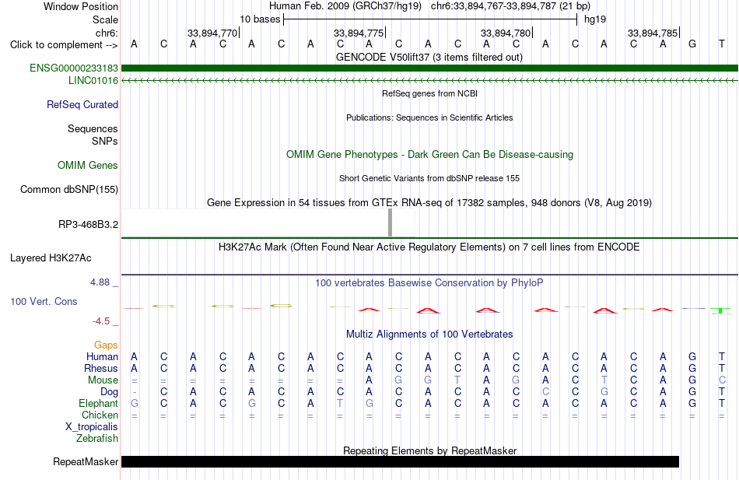Image resolution: width=739 pixels, height=480 pixels.
Task: Click the chr6:33,894,767-33,894,787 position text
Action: pos(510,6)
